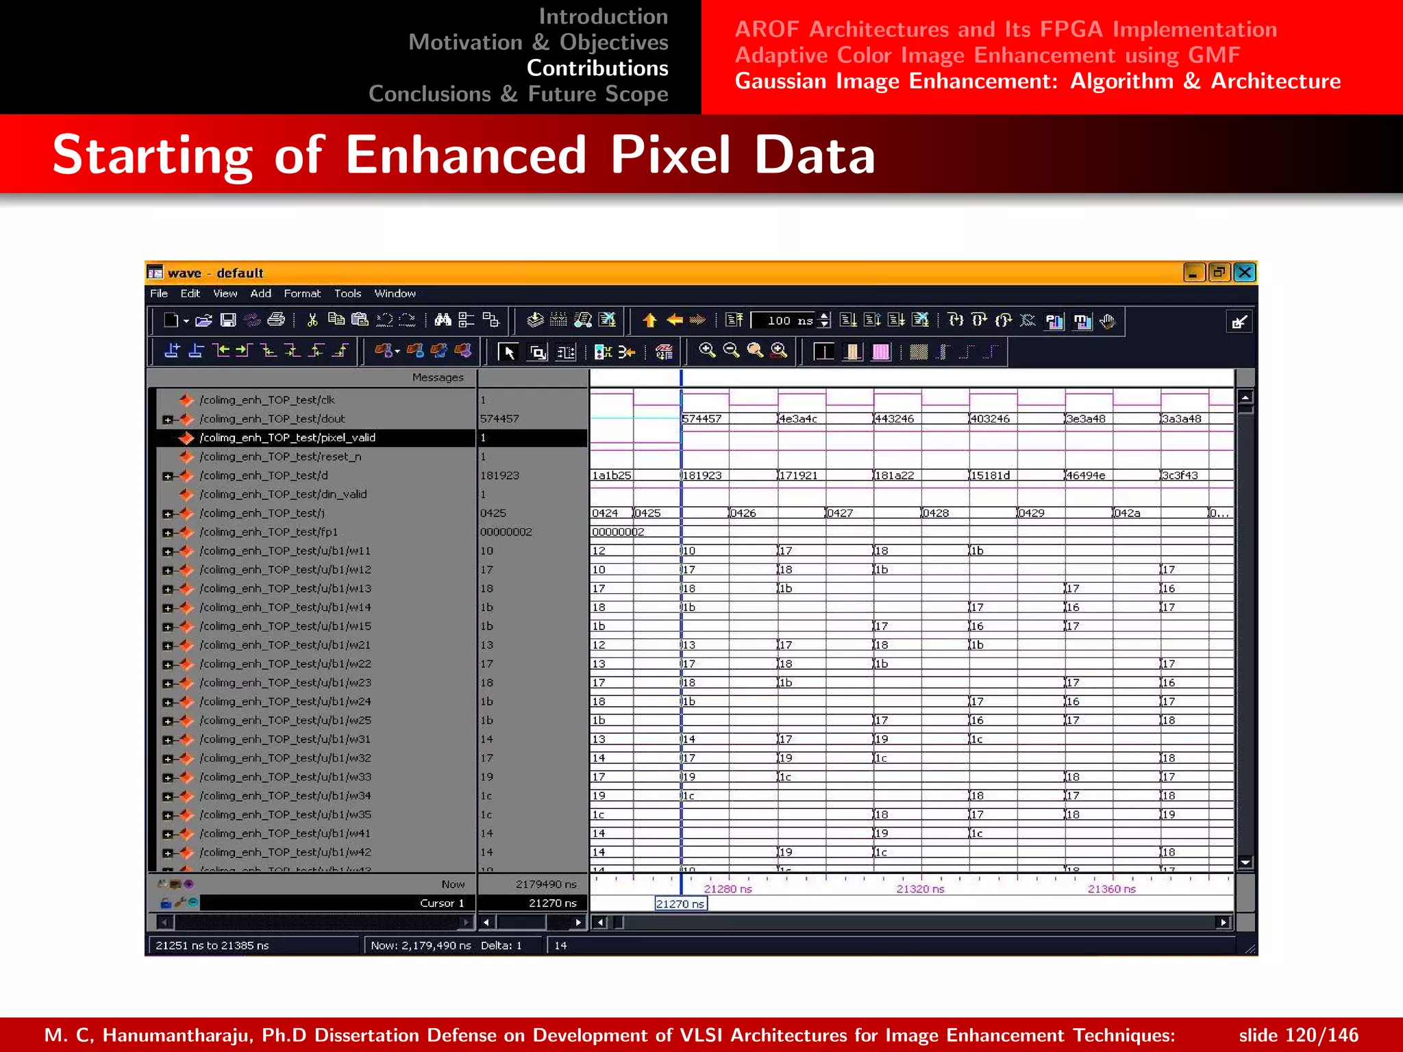Select the /colimg_enh_TOP_test/din_valid signal
1403x1052 pixels.
(283, 494)
